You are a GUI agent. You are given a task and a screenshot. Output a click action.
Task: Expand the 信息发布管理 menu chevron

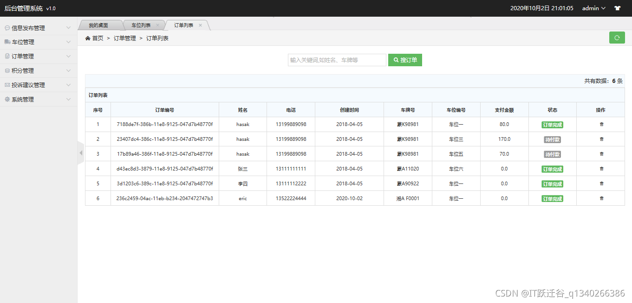69,28
